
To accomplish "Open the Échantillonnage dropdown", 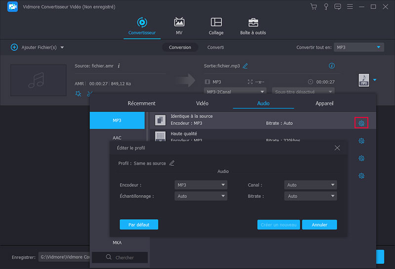I will tap(201, 196).
